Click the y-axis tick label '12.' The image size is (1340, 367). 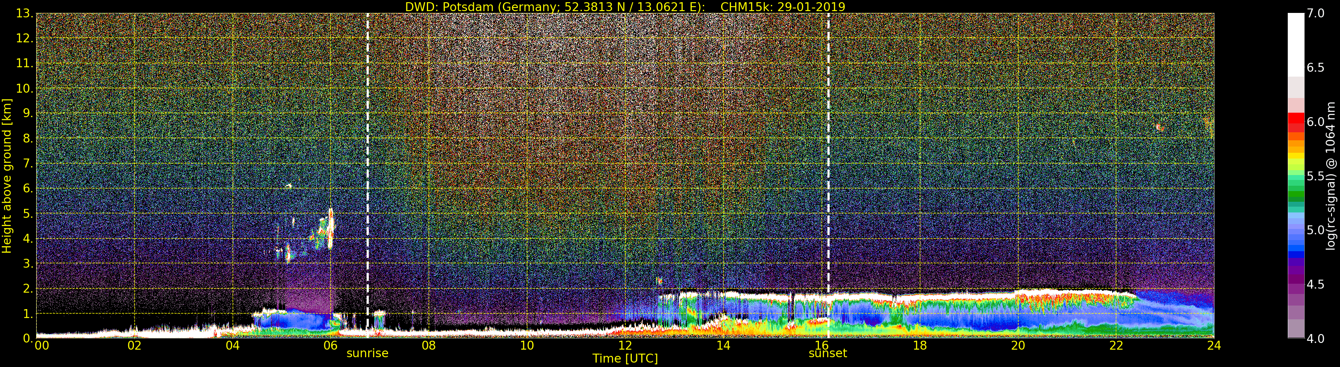point(25,38)
